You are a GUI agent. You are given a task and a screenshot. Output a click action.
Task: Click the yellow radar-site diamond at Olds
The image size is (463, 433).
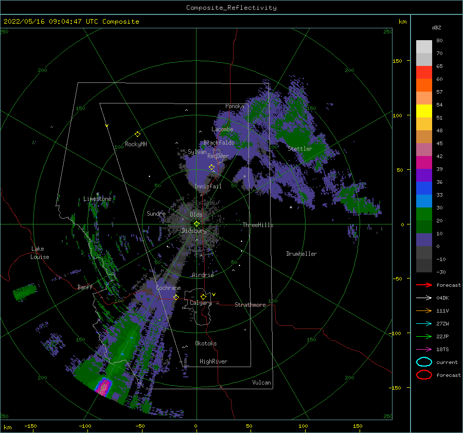[197, 224]
